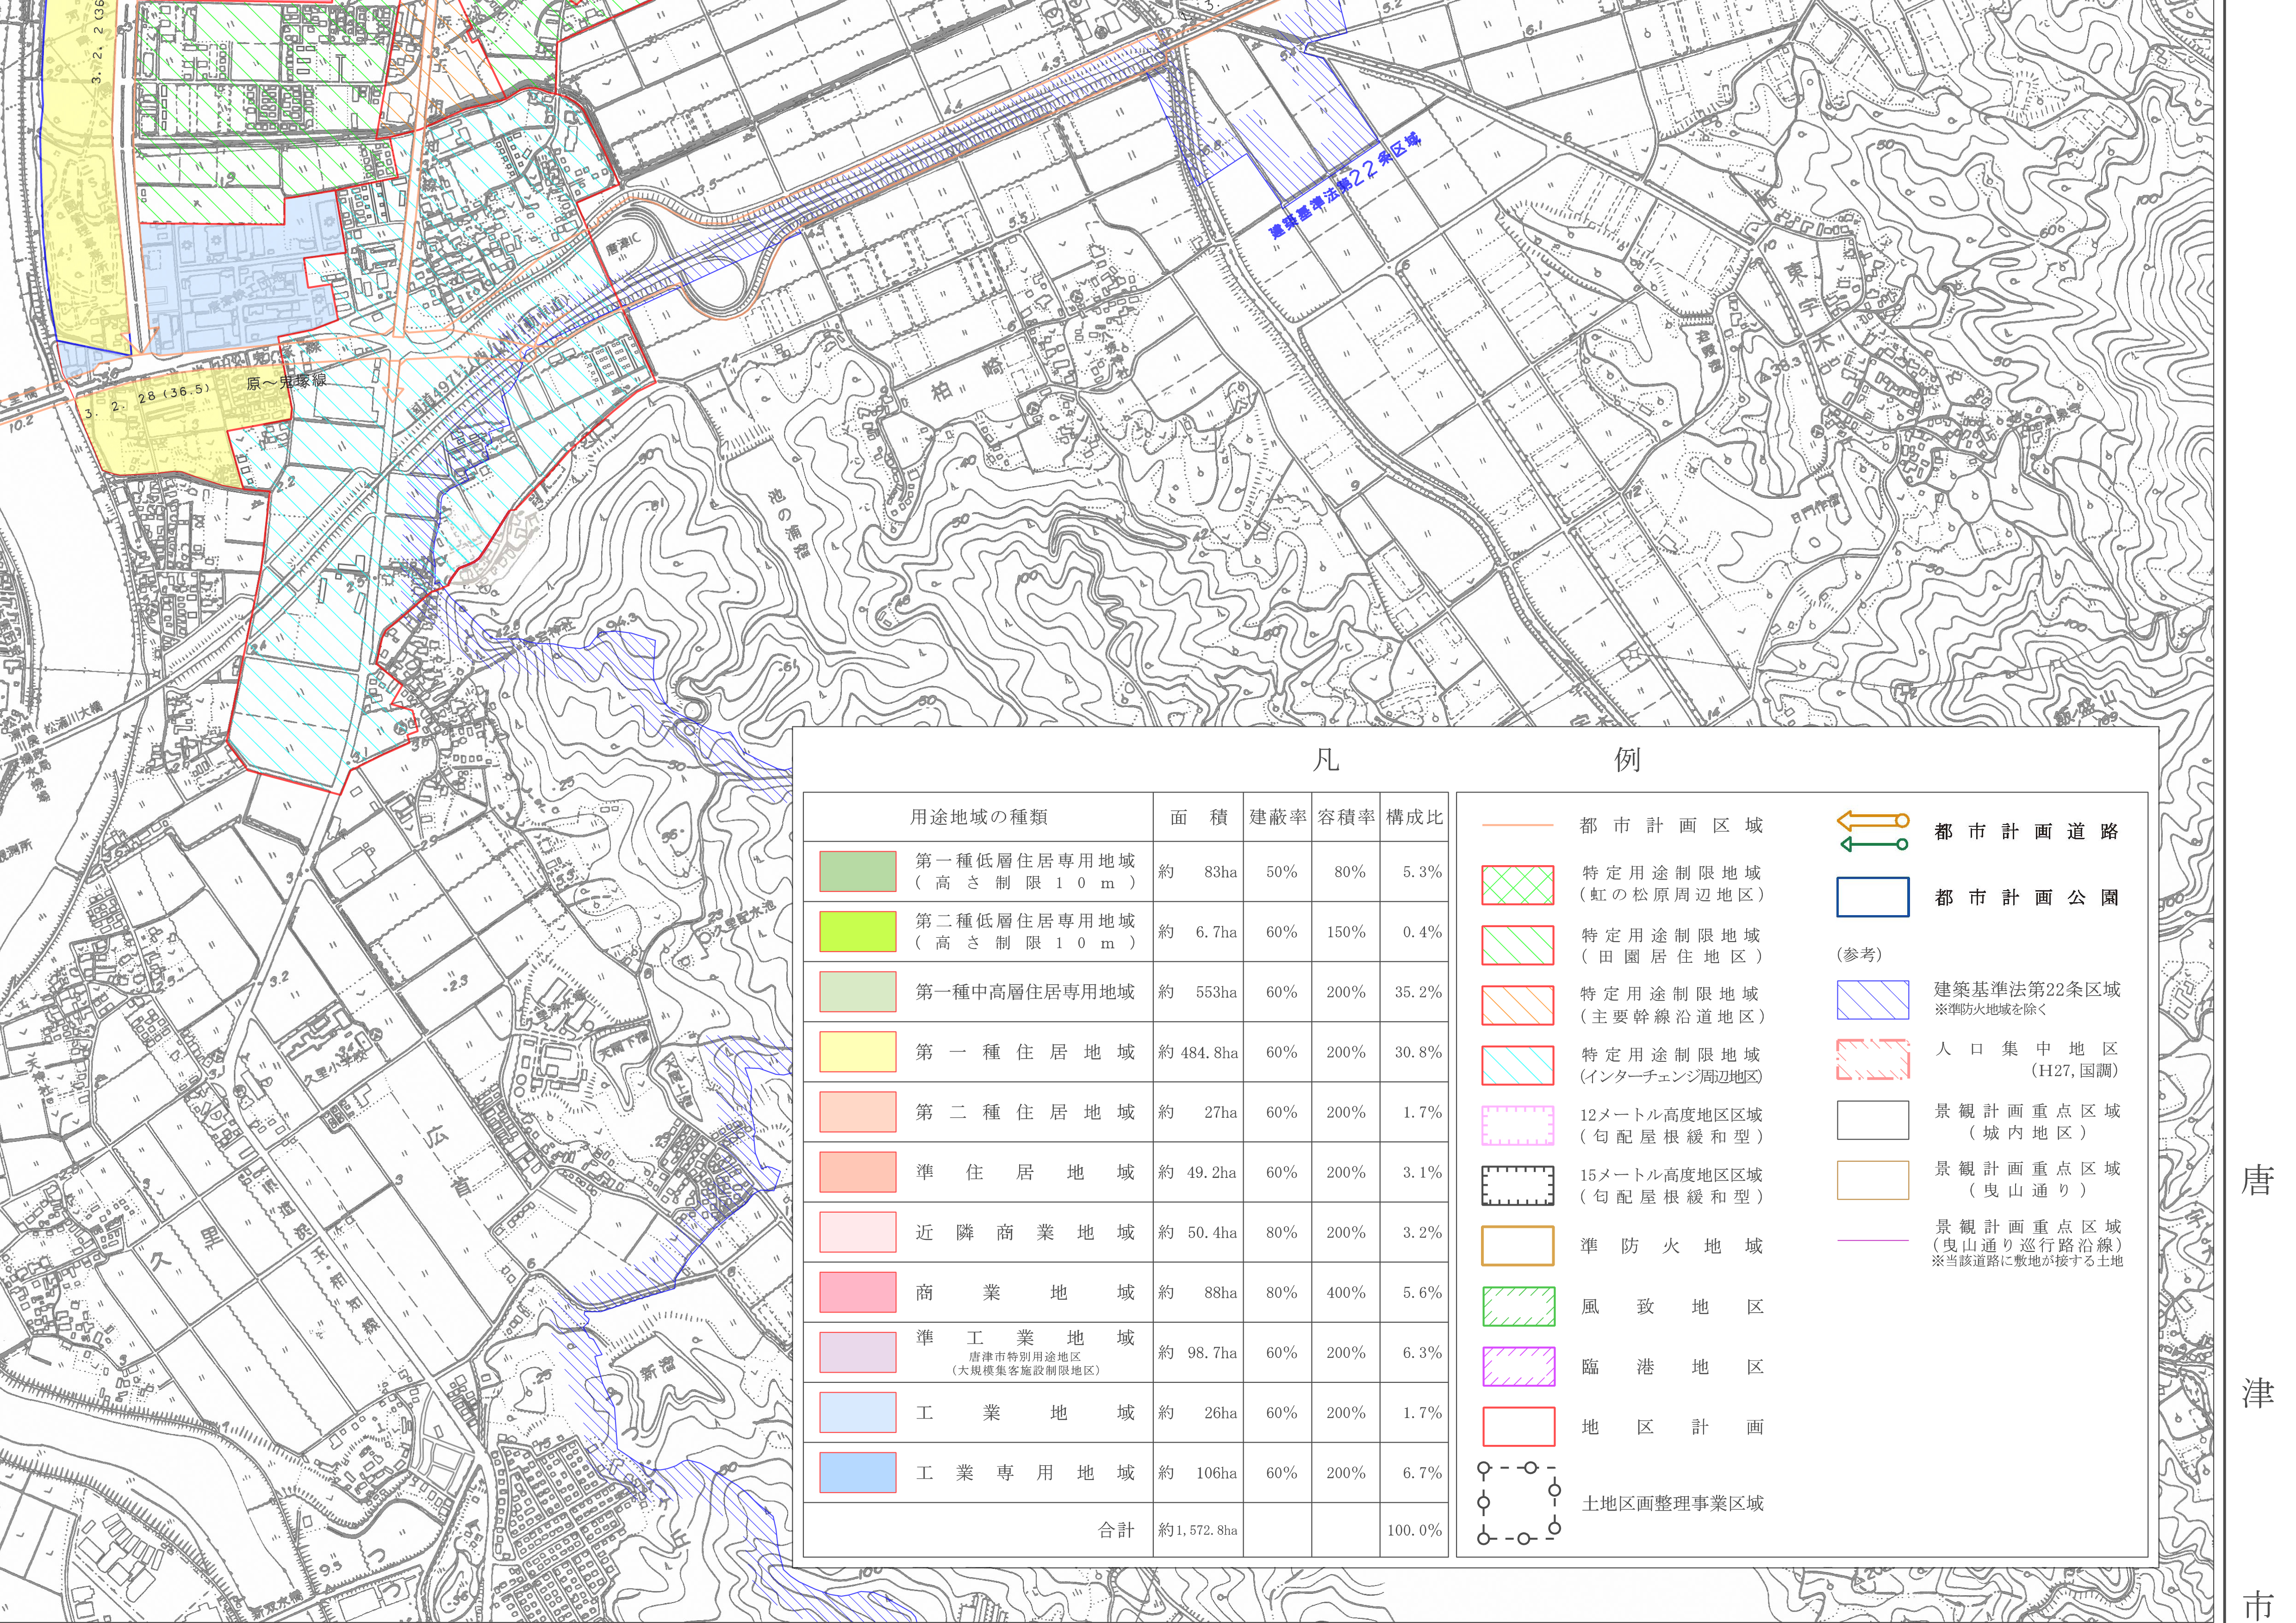
Task: Click the 合計 total label
Action: click(1116, 1529)
